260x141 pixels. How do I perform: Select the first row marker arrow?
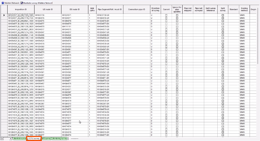(4, 15)
